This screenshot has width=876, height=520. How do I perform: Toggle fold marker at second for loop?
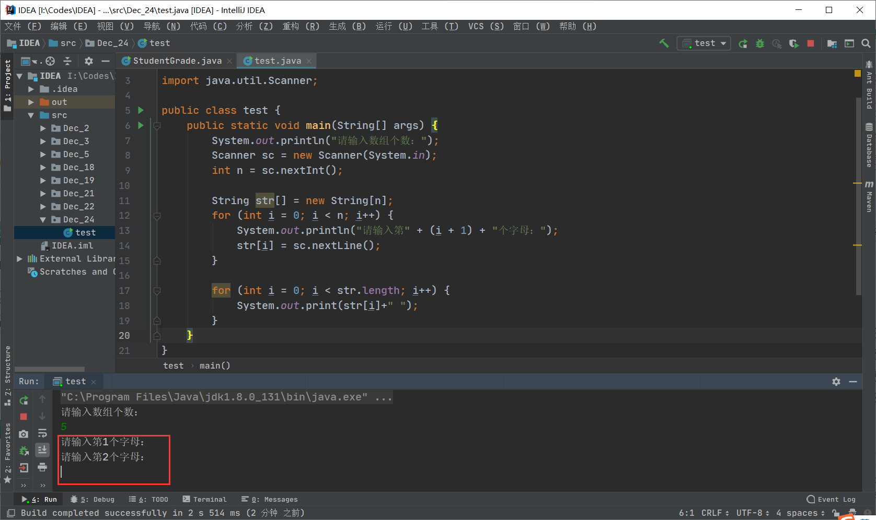[157, 291]
